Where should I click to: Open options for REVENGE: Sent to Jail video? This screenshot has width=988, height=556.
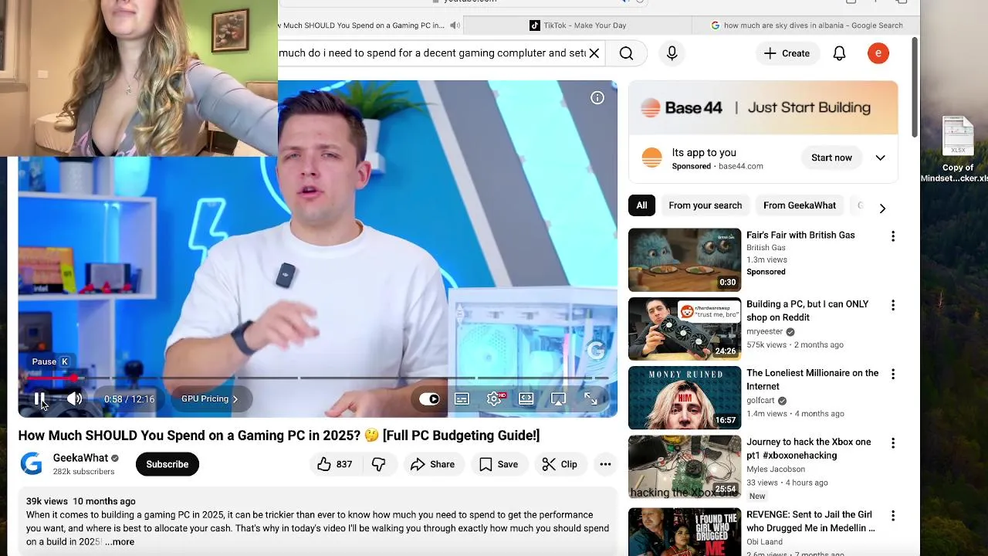(893, 516)
